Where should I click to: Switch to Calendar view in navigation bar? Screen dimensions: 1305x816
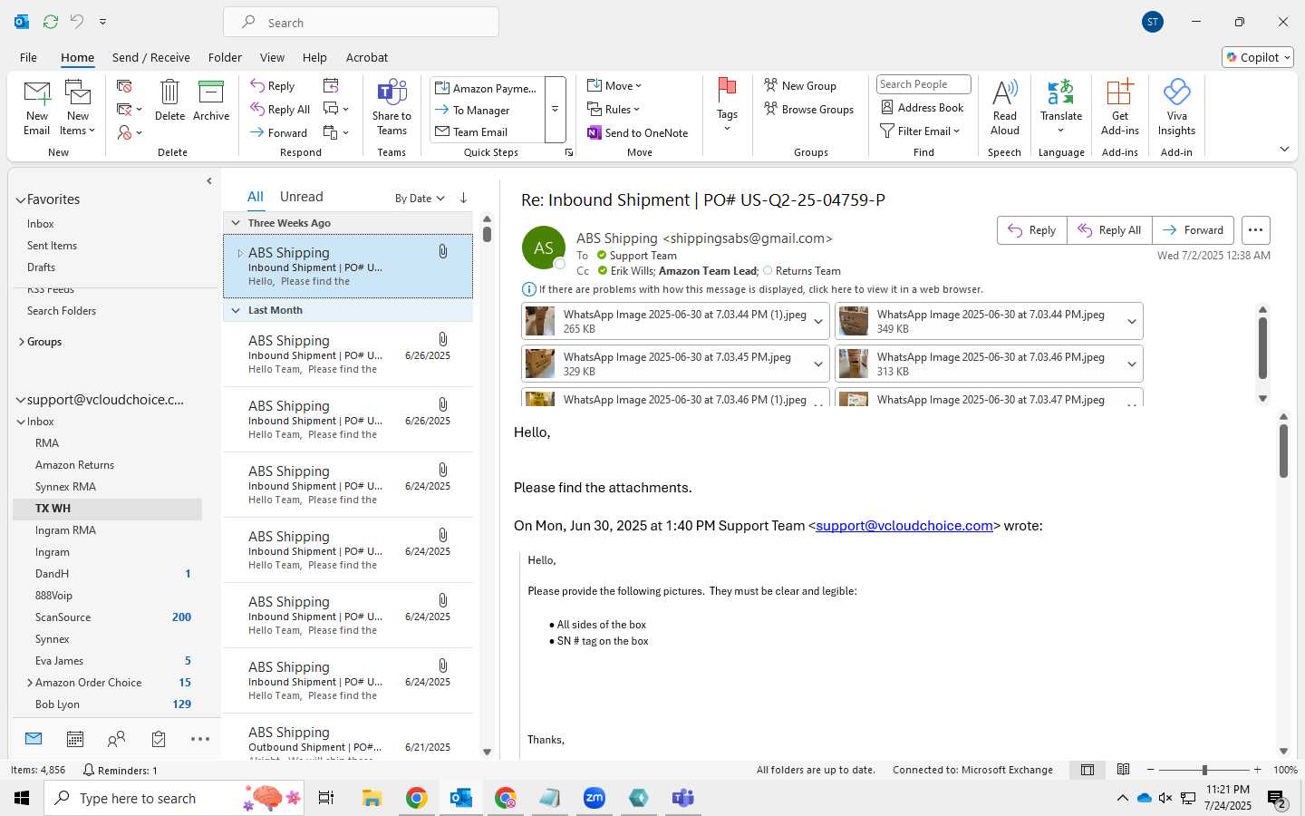[x=75, y=739]
